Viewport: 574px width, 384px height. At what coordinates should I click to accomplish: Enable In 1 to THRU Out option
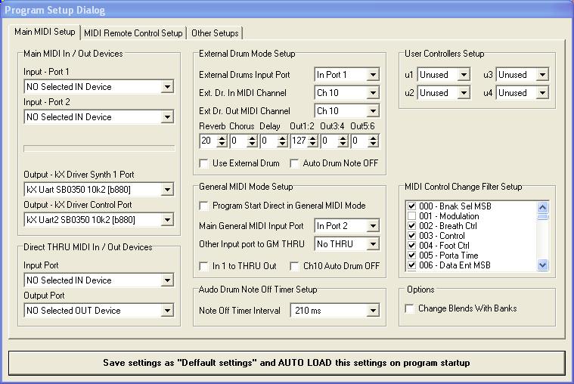(x=203, y=266)
